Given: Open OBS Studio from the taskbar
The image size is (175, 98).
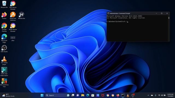Looking at the screenshot, I should 133,95.
